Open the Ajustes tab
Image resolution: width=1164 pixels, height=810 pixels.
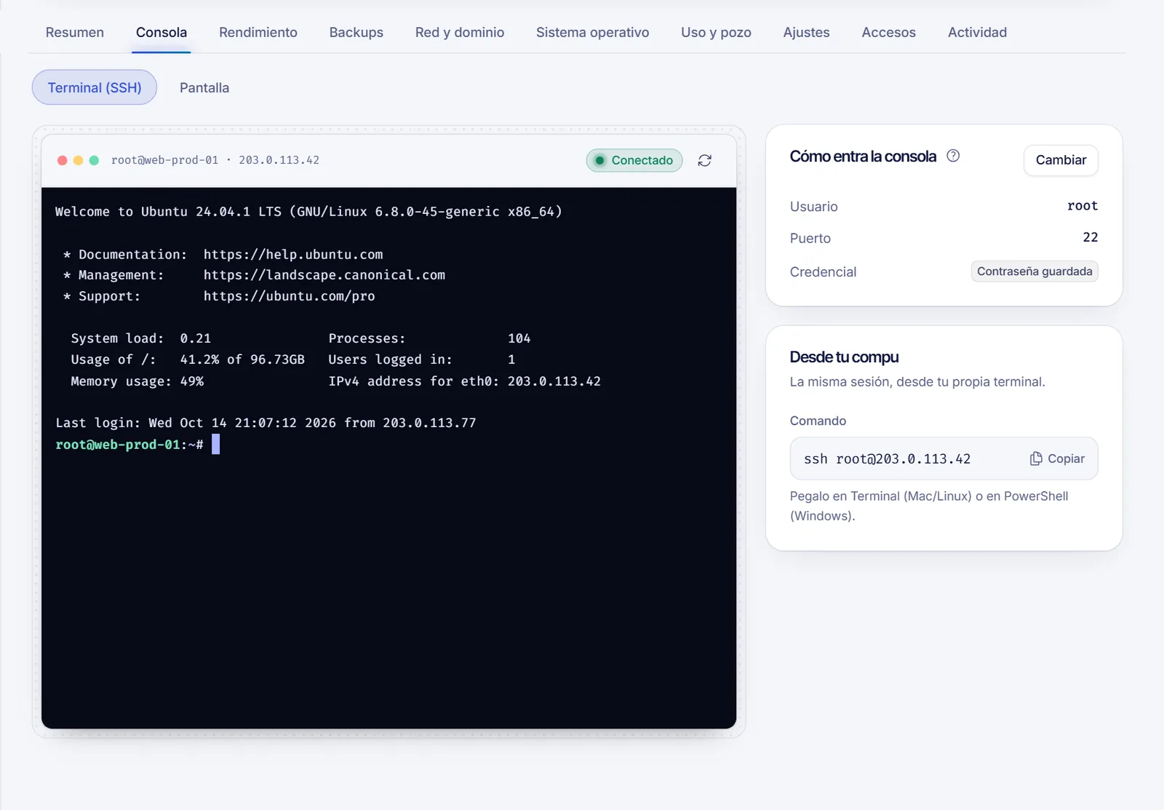[x=807, y=32]
